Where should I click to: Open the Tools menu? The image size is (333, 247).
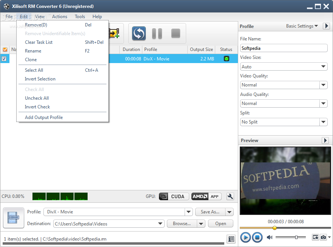pyautogui.click(x=80, y=17)
